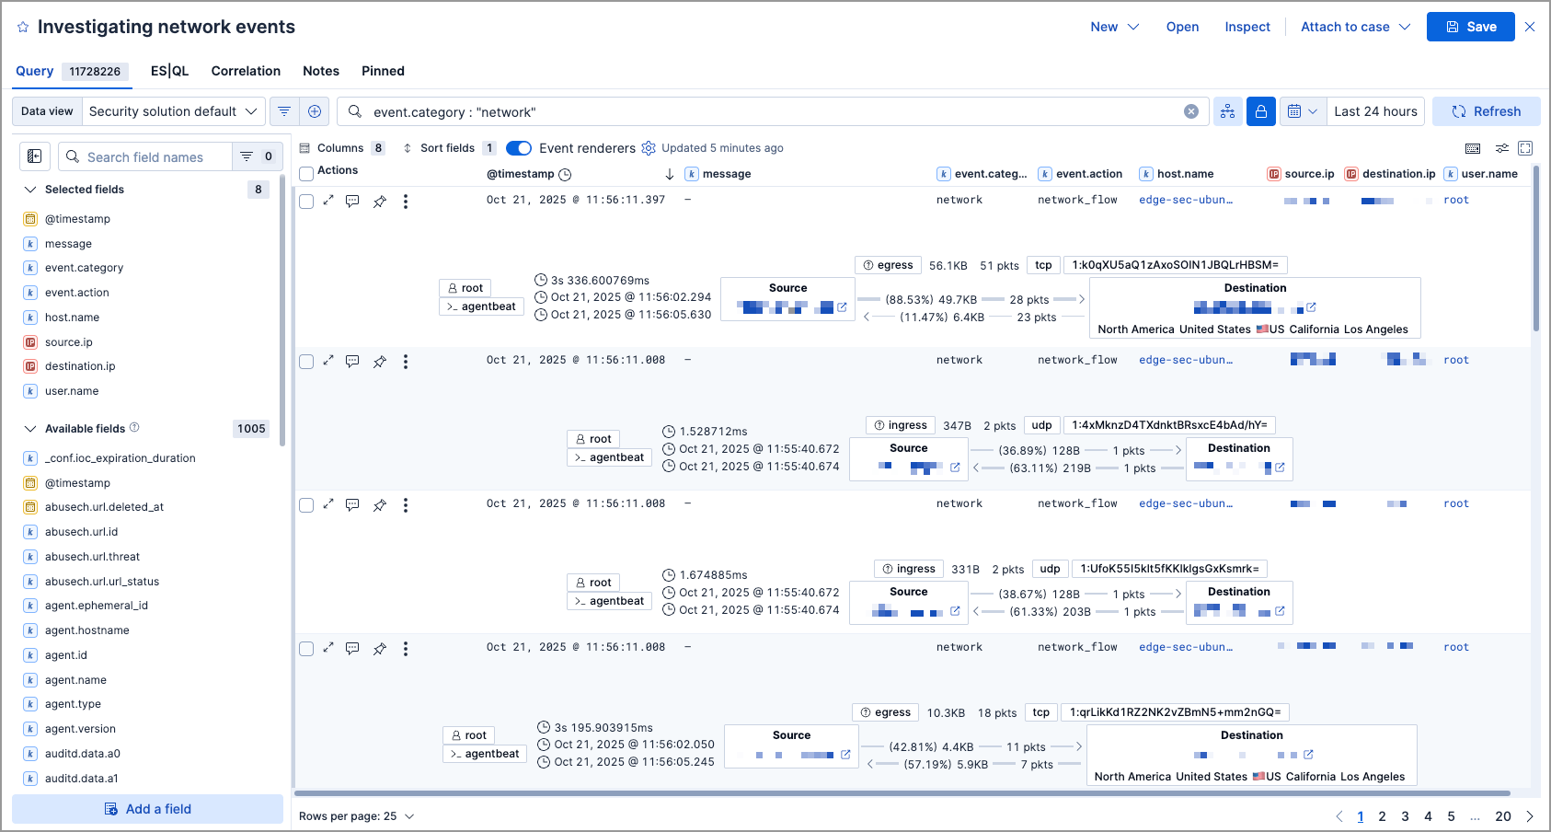Open grid display options via sliders icon
This screenshot has width=1551, height=832.
1502,147
